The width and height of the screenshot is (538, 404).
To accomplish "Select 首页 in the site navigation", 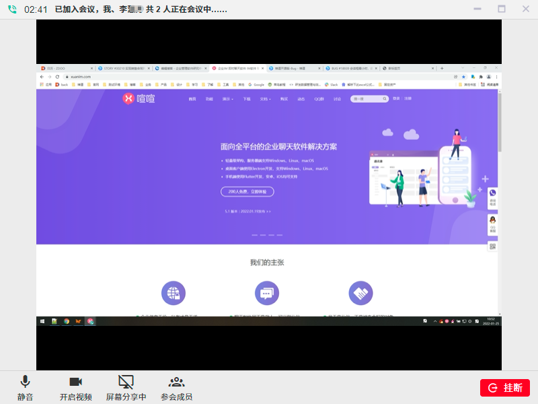I will [x=192, y=99].
